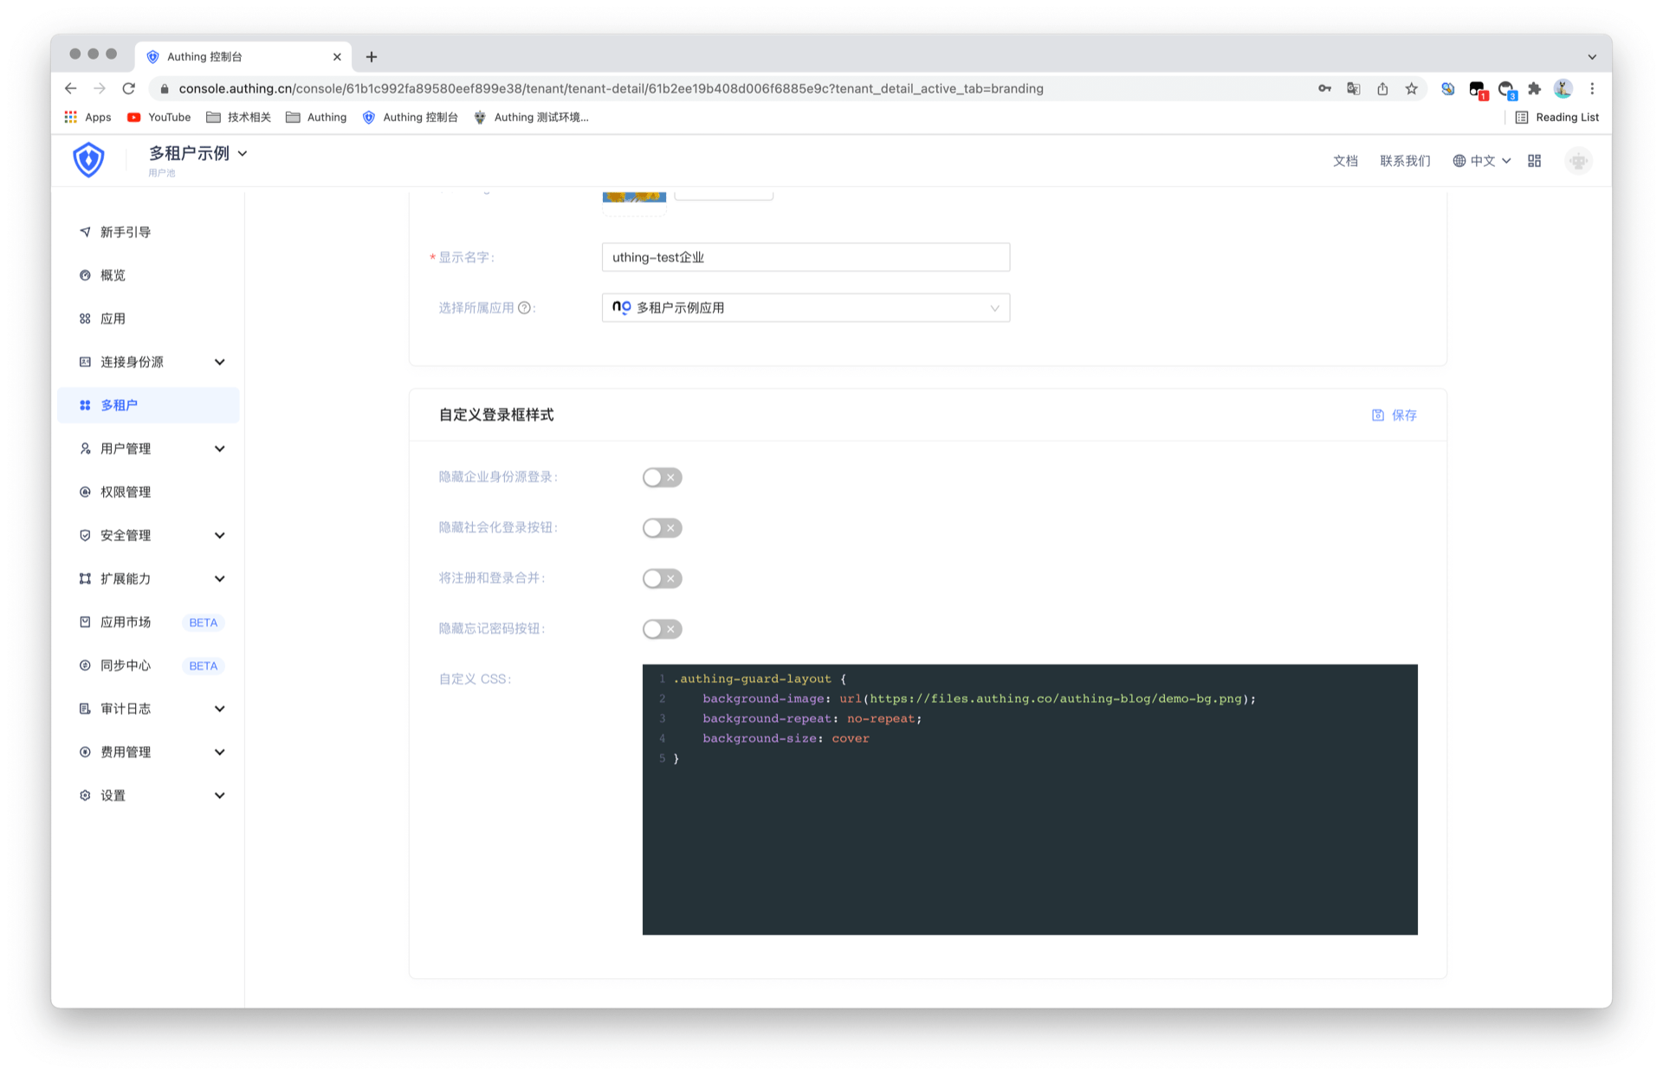Open the 文档 link
This screenshot has height=1075, width=1663.
point(1345,160)
